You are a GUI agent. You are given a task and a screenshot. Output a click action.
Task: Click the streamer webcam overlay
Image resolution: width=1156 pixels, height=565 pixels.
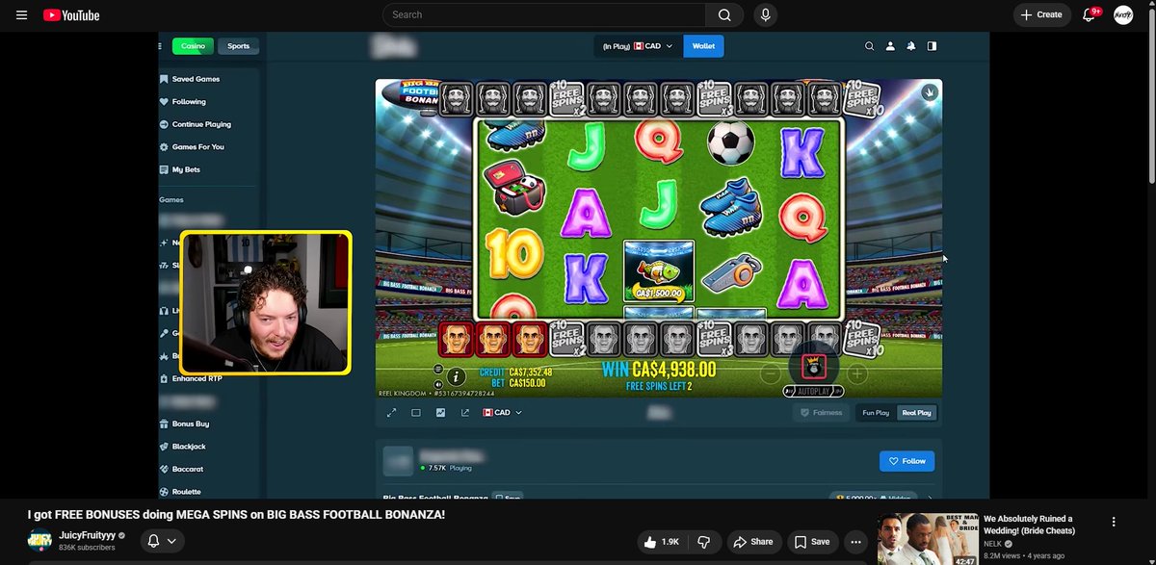pyautogui.click(x=265, y=302)
